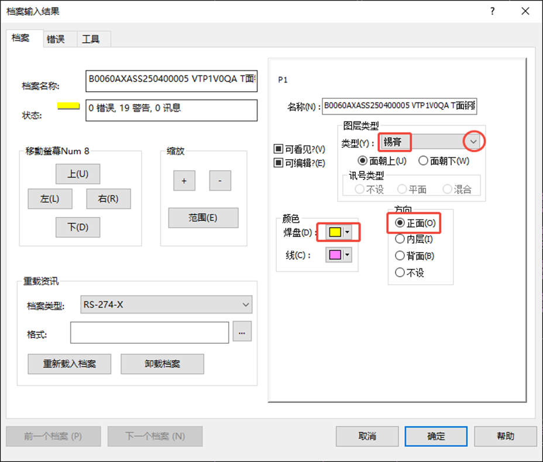Click the 格式 format input field

(149, 333)
